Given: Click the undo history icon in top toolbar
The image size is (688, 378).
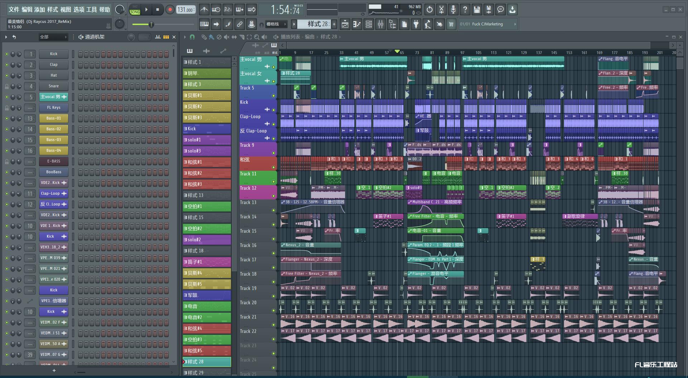Looking at the screenshot, I should 430,10.
